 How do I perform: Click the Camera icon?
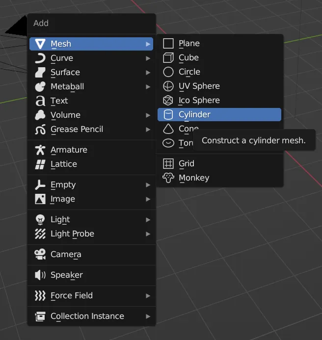click(40, 254)
